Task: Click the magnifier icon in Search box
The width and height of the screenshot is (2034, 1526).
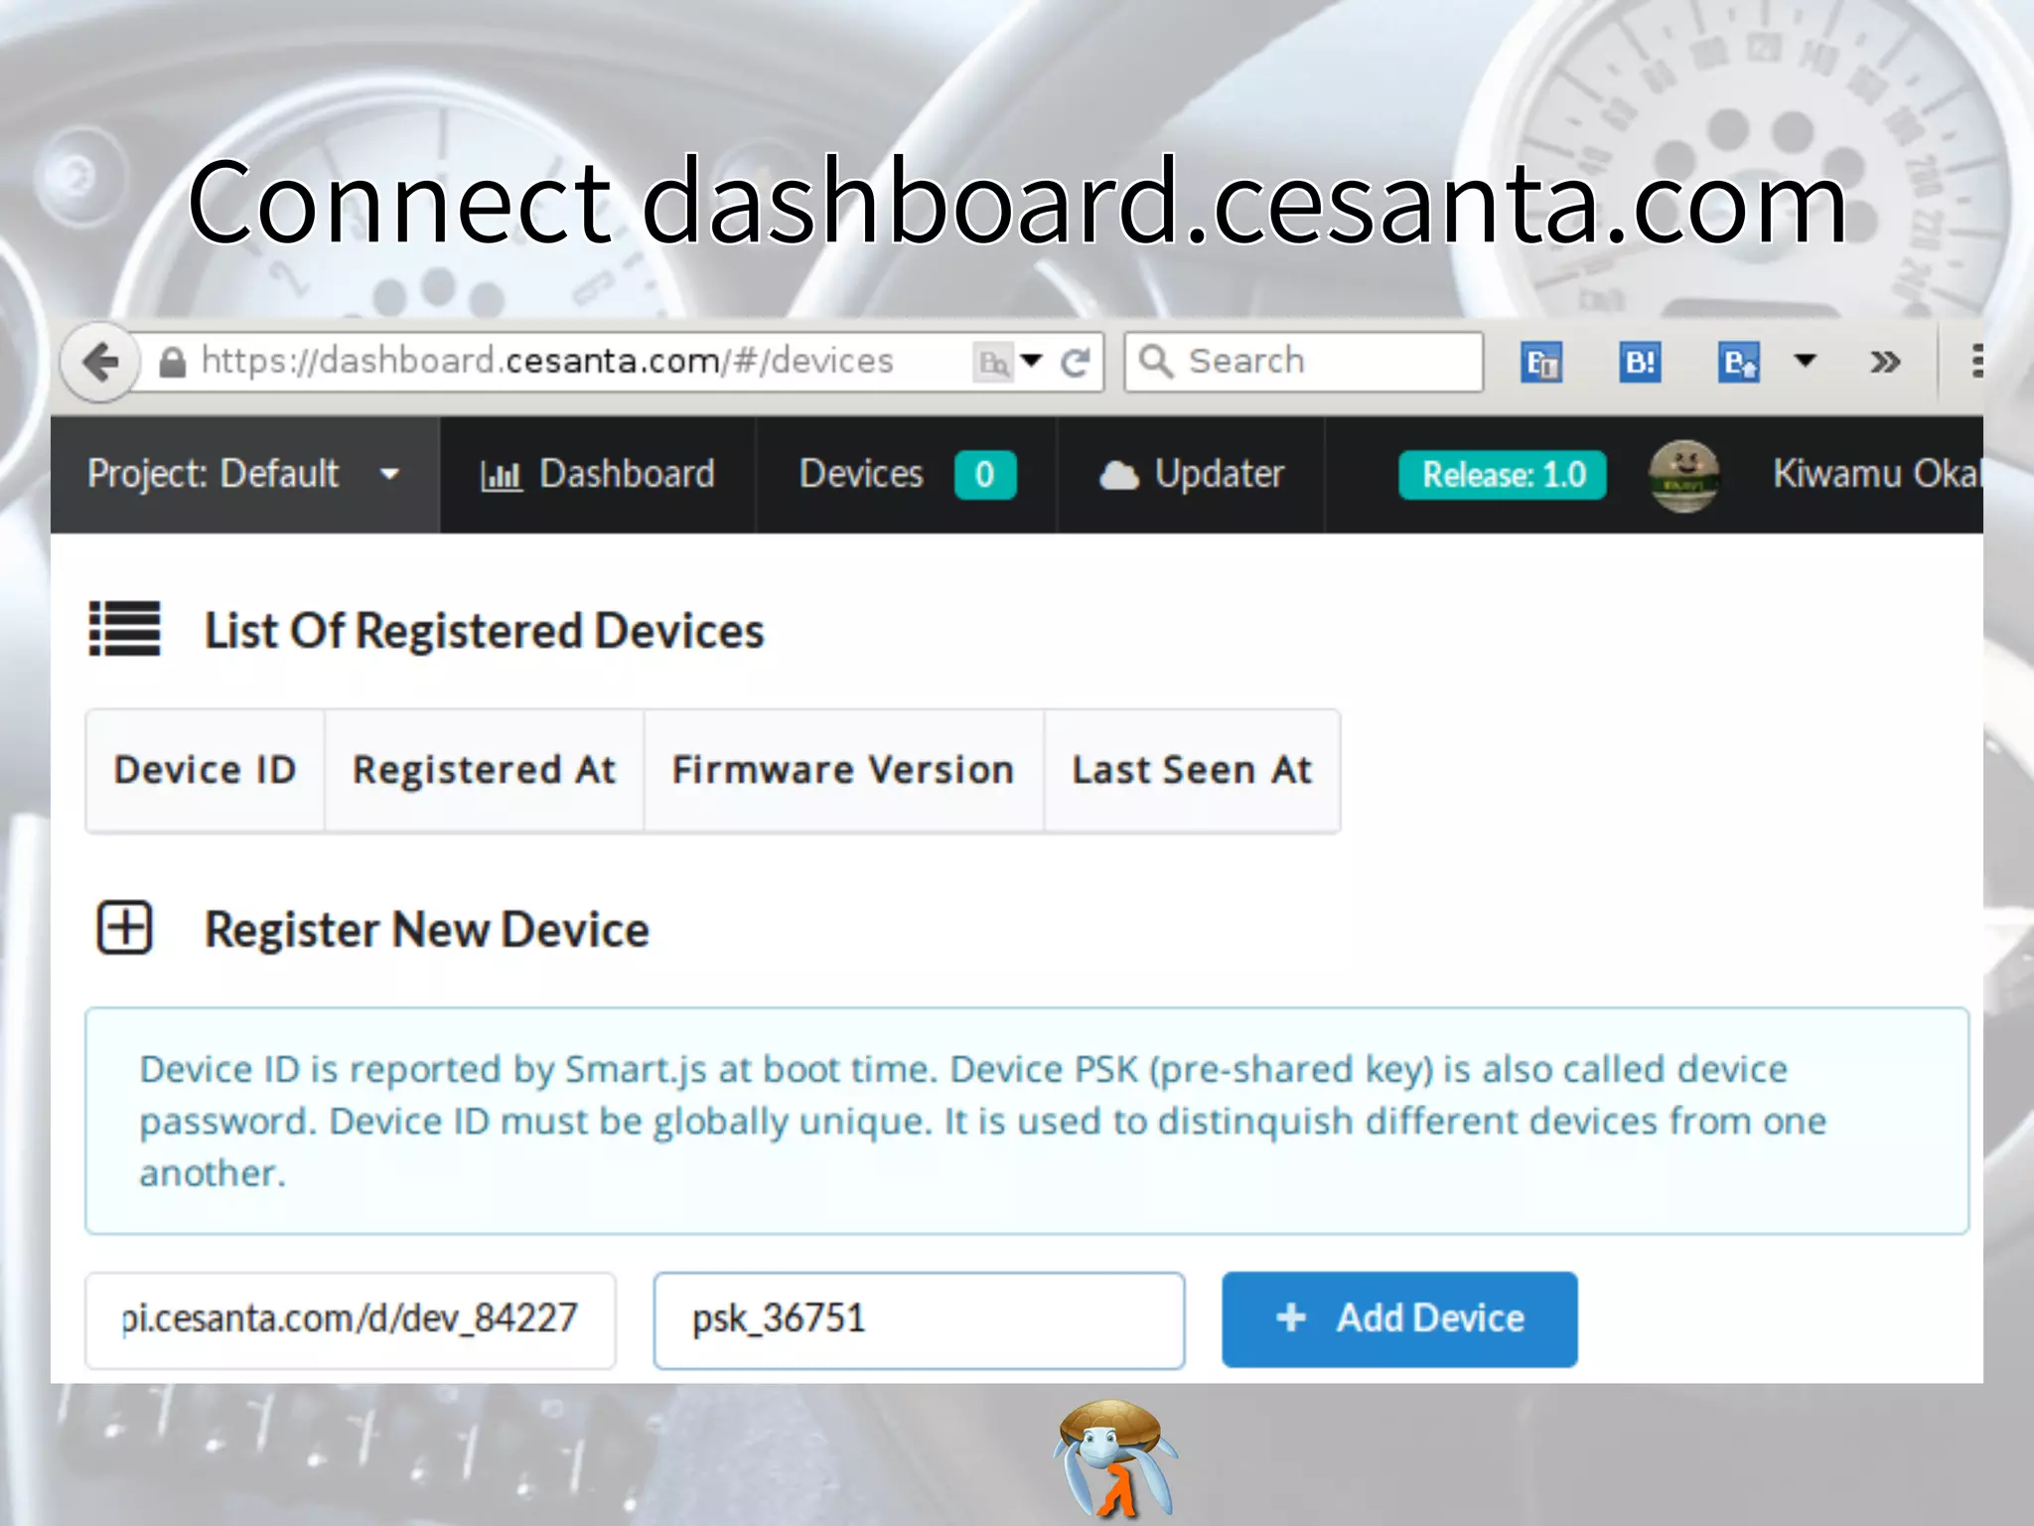Action: (x=1156, y=362)
